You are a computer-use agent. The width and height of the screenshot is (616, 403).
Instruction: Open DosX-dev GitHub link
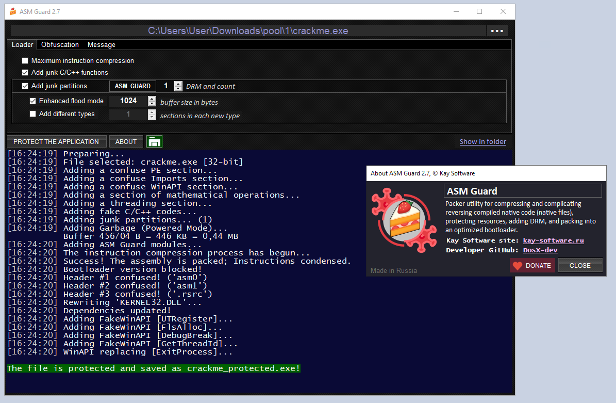pyautogui.click(x=540, y=250)
